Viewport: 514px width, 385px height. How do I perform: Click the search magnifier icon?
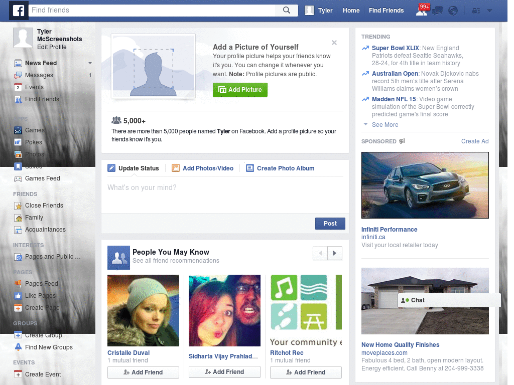click(x=287, y=10)
